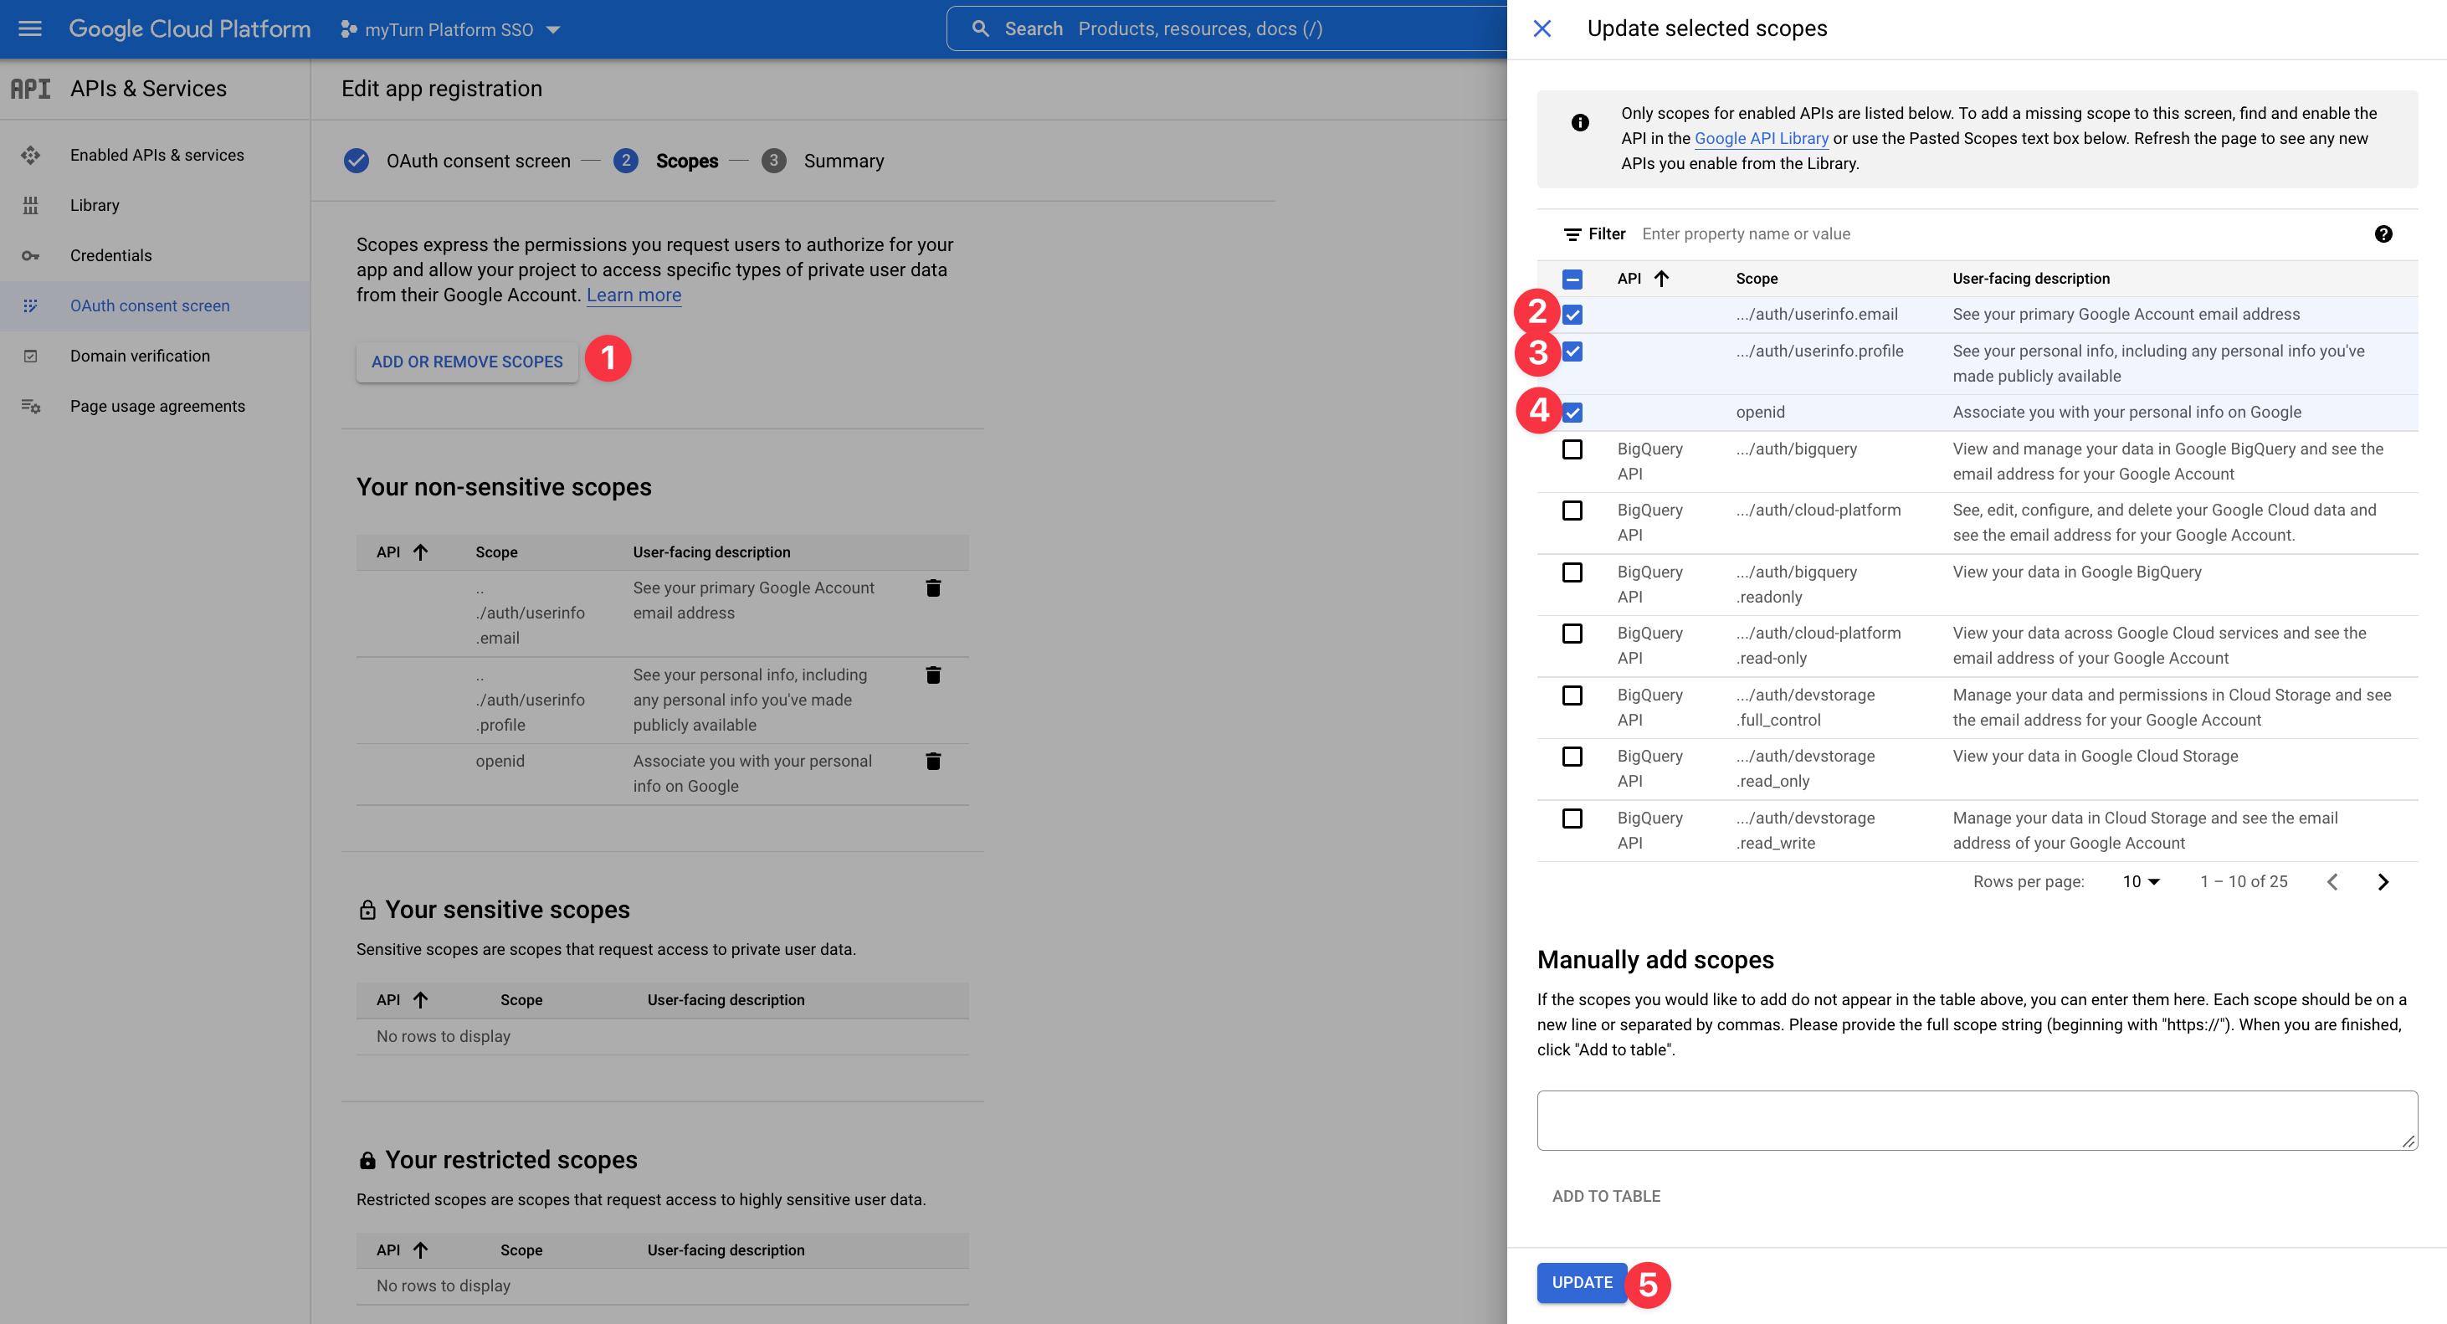Click the UPDATE button
2447x1324 pixels.
pos(1582,1282)
